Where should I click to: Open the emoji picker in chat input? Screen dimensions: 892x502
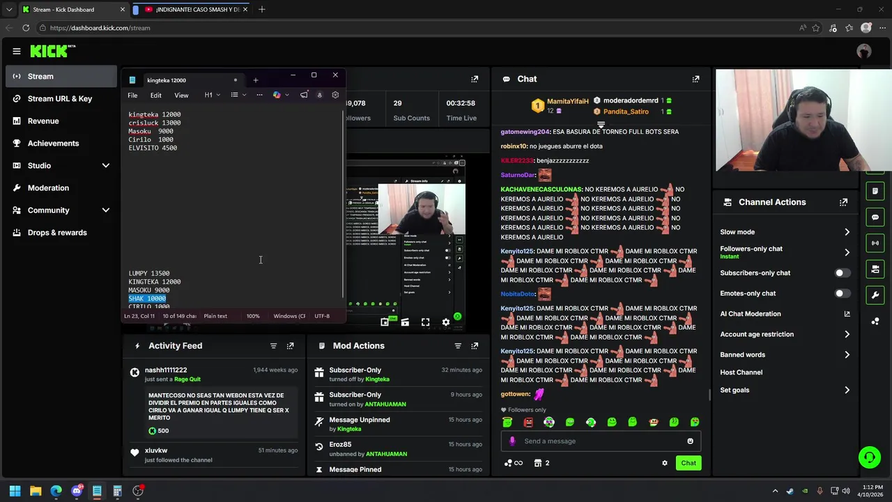(x=690, y=441)
